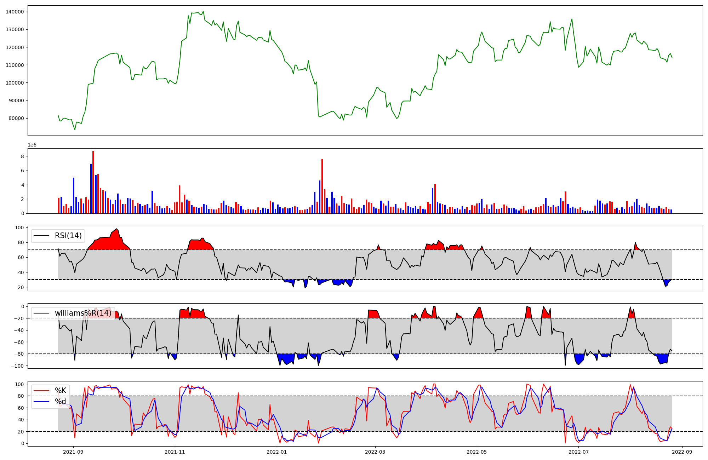708x460 pixels.
Task: Click the RSI(14) legend label
Action: click(68, 236)
